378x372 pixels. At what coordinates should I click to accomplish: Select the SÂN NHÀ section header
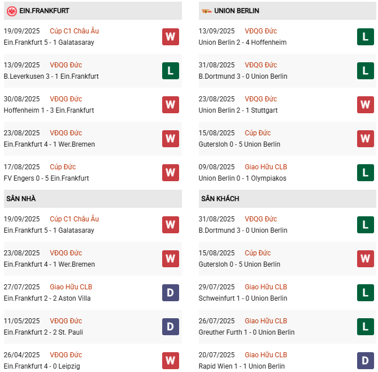(21, 199)
